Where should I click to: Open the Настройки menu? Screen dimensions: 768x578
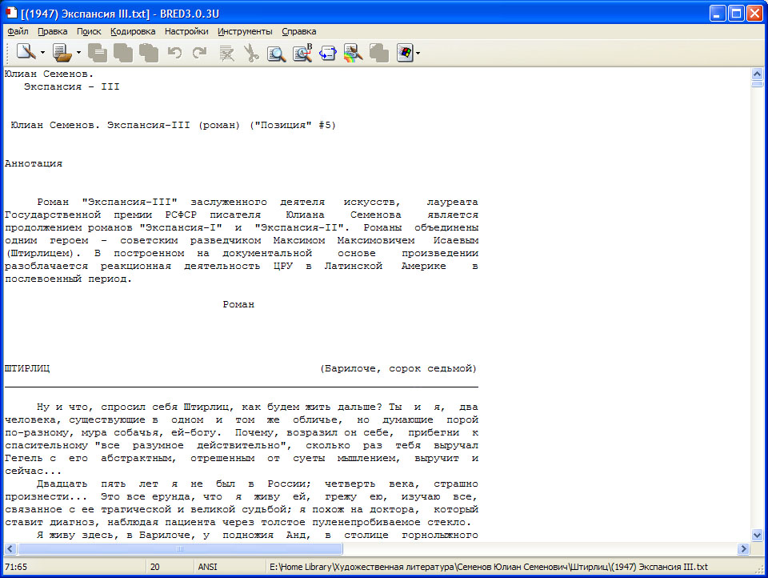(x=186, y=31)
